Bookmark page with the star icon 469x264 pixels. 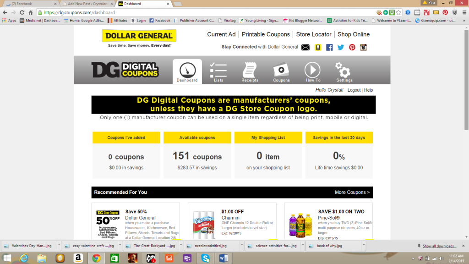(x=399, y=12)
